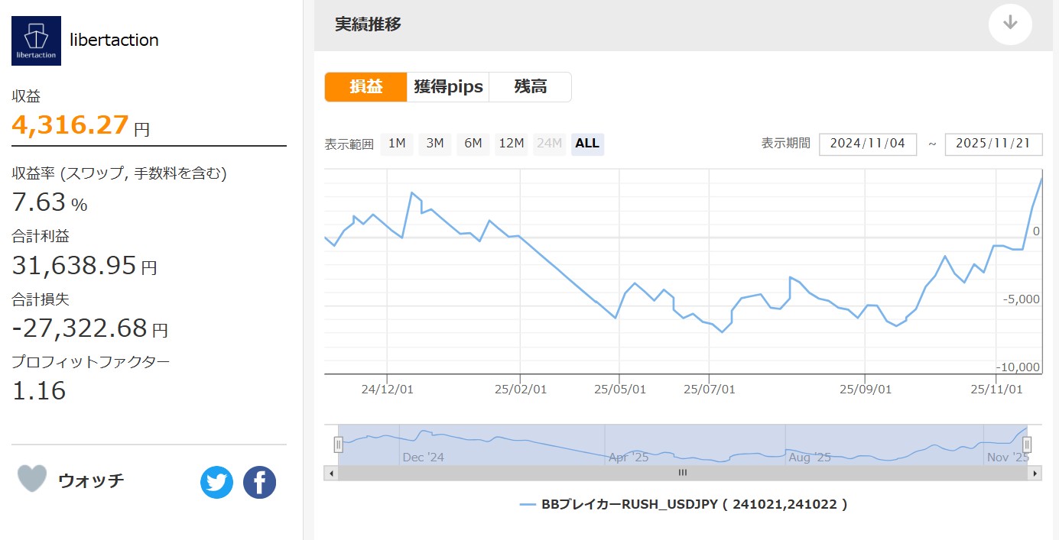Select the 6M display range
The image size is (1059, 540).
pyautogui.click(x=473, y=144)
